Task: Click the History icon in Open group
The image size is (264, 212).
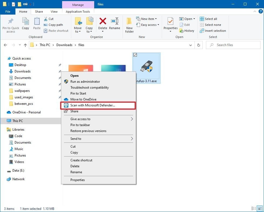Action: [x=181, y=31]
